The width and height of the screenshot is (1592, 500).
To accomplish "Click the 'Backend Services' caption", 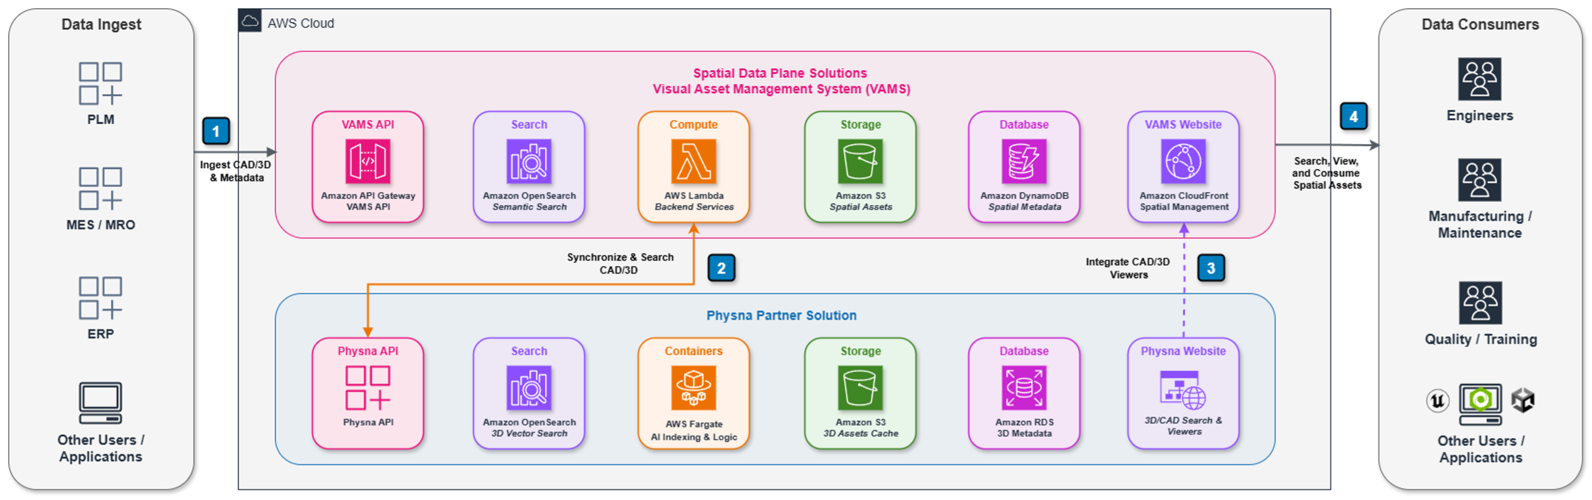I will coord(693,207).
